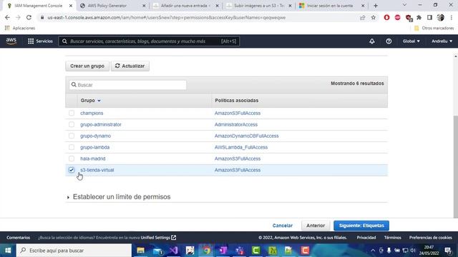Check the grupo-lambda checkbox
This screenshot has height=257, width=458.
coord(72,147)
